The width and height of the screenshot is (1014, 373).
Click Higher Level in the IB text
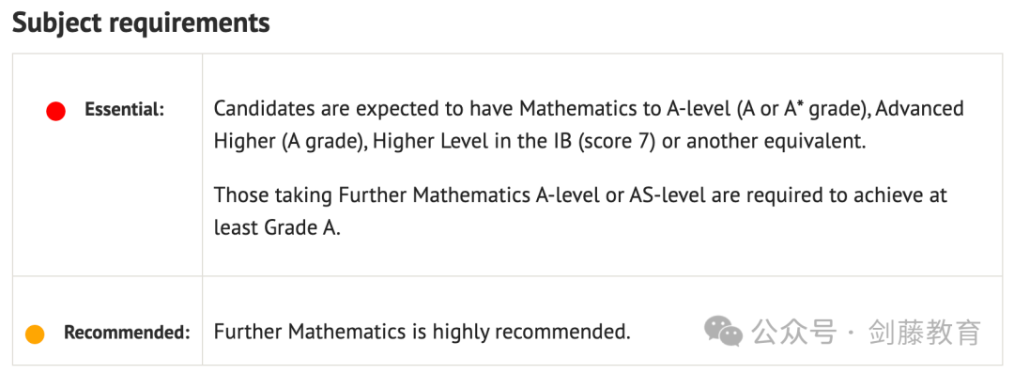coord(472,141)
